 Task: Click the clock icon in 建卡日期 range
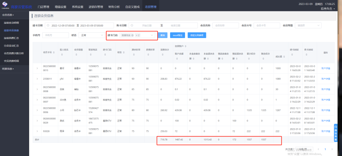(48, 25)
